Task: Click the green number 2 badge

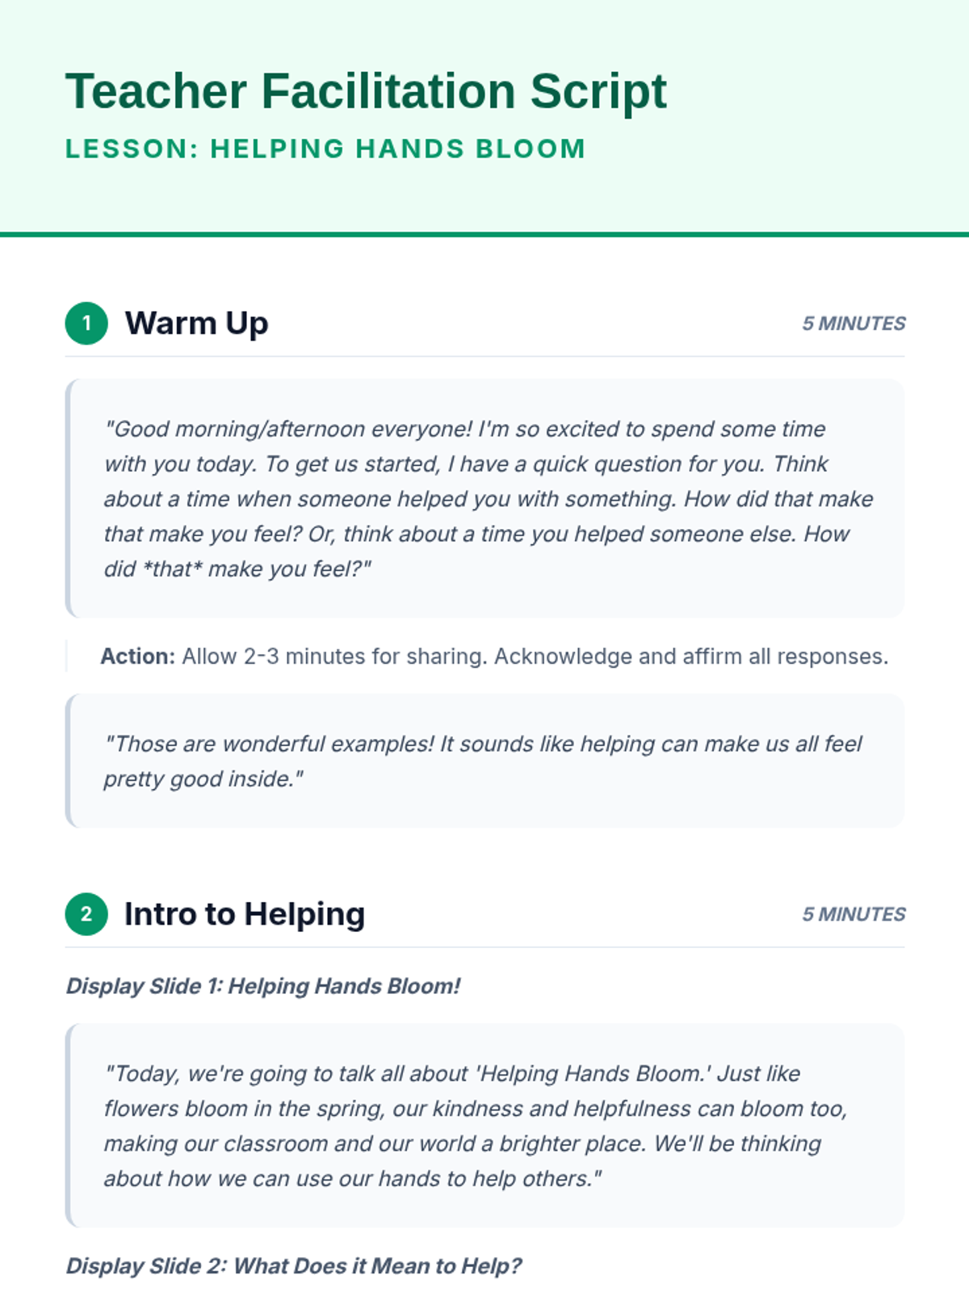Action: click(86, 914)
